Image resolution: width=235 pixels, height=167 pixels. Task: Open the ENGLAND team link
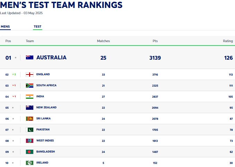click(43, 75)
